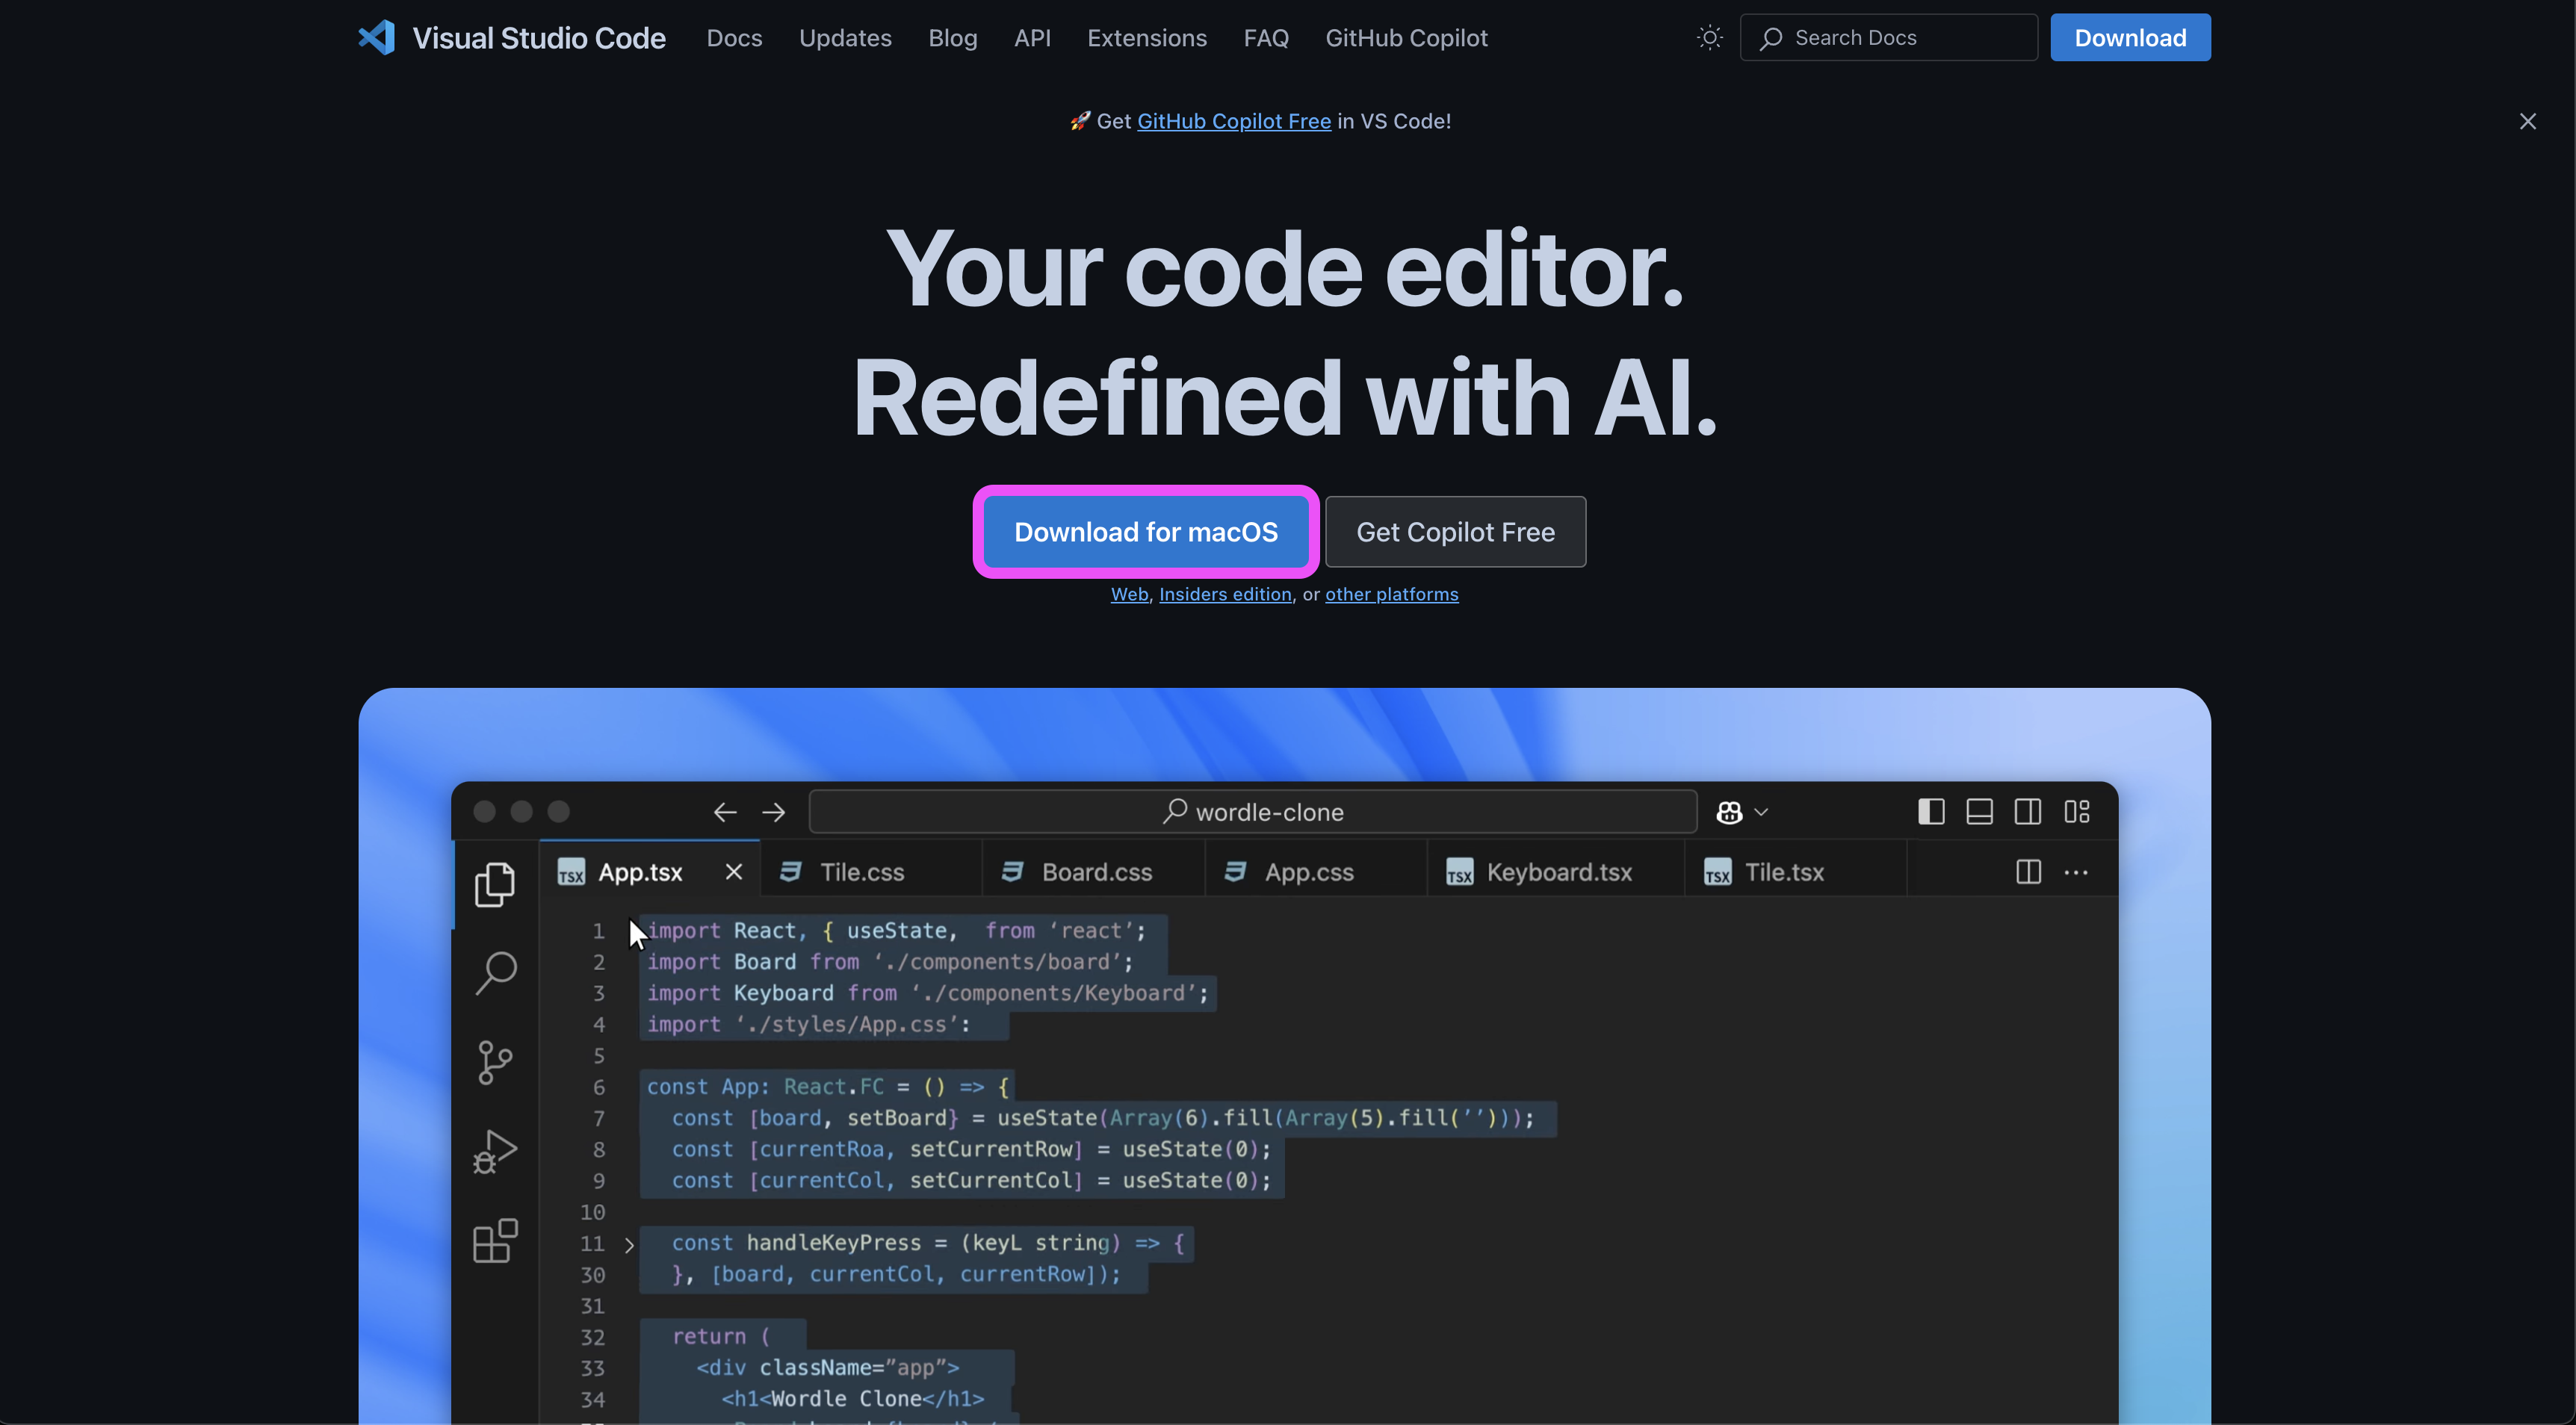Open Run and Debug icon
Screen dimensions: 2576x1425
pos(494,1151)
